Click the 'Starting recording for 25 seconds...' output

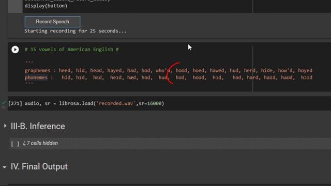pyautogui.click(x=76, y=31)
